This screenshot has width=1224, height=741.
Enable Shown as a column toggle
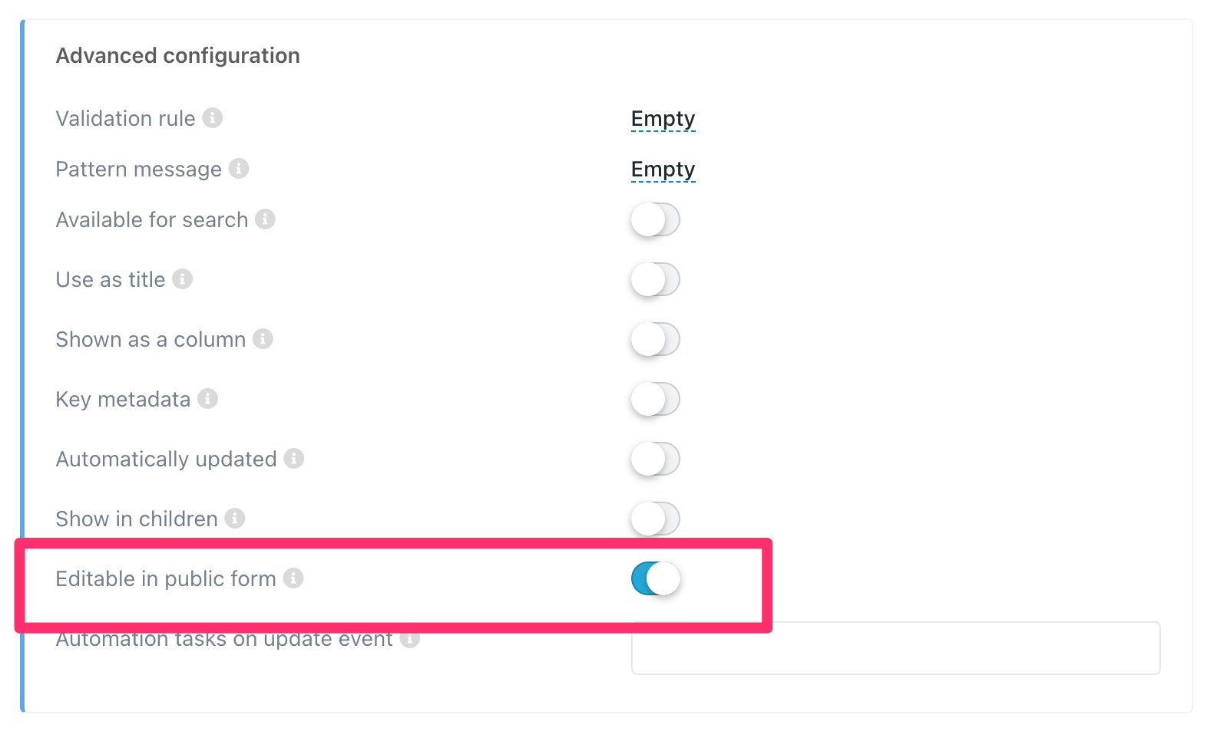[655, 340]
